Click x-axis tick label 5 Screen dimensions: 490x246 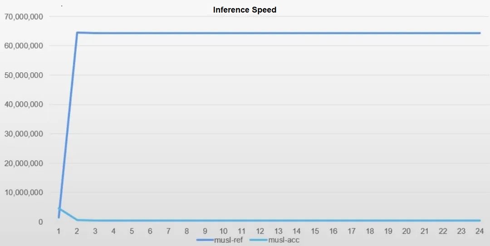(132, 231)
